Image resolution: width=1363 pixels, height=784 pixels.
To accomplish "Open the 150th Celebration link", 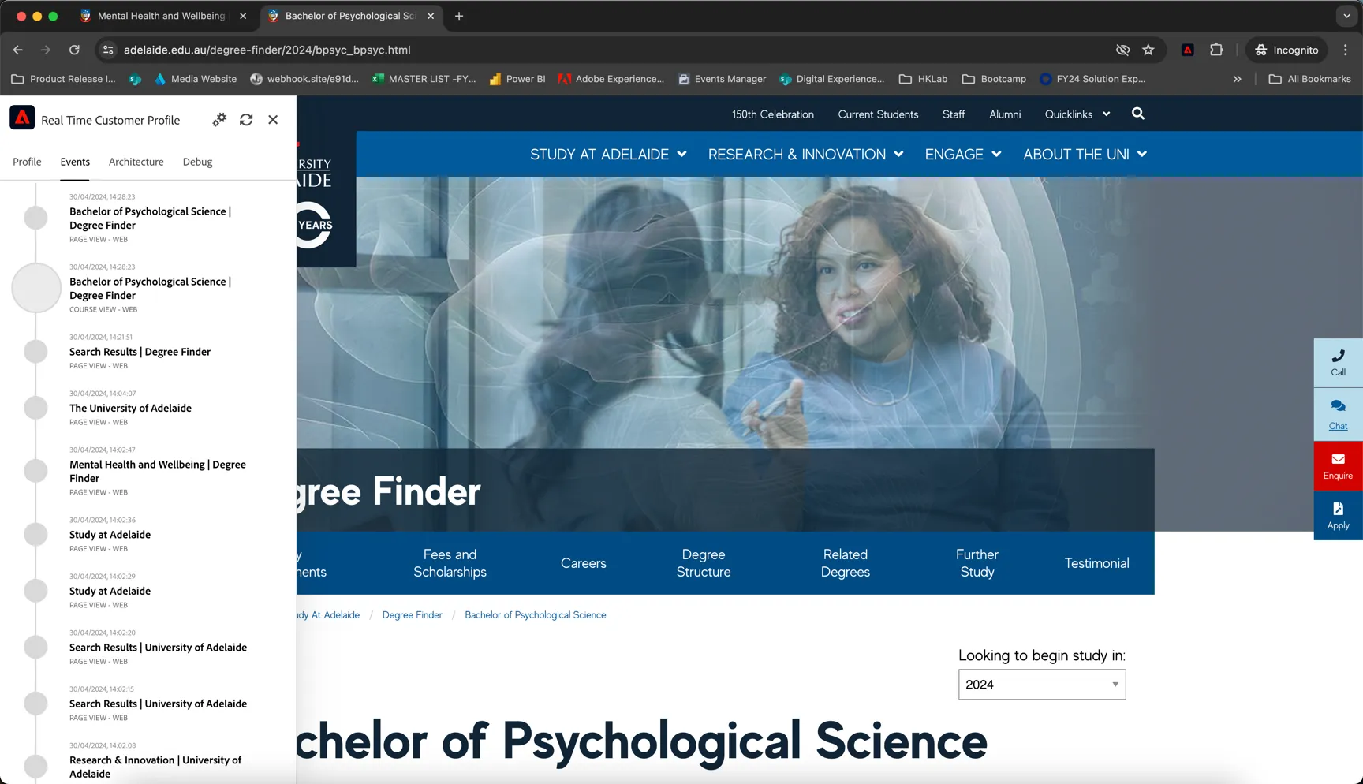I will point(772,114).
